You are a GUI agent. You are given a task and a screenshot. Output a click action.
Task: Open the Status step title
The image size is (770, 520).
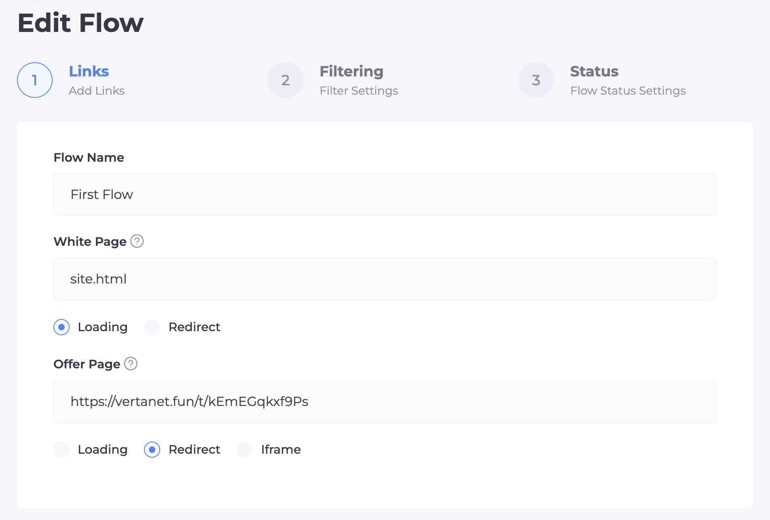coord(594,71)
